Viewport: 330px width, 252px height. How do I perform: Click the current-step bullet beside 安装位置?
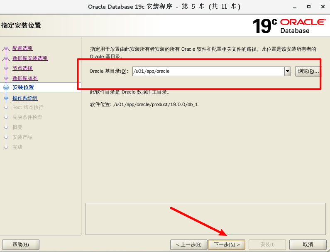tap(6, 87)
